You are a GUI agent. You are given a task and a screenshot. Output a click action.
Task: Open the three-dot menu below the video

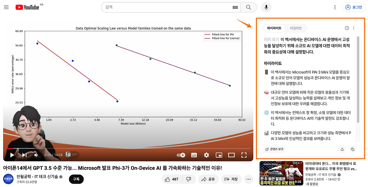click(x=248, y=179)
